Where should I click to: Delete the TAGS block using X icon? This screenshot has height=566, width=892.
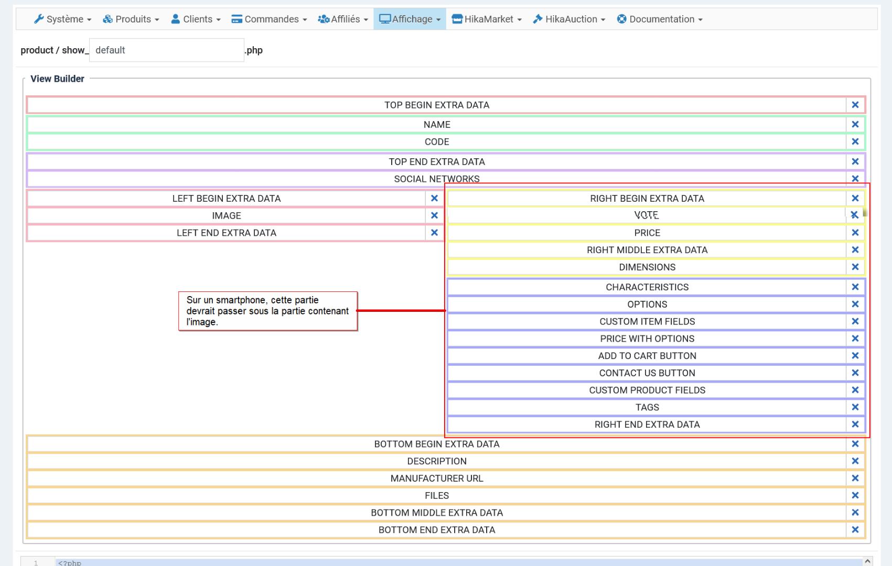coord(855,407)
